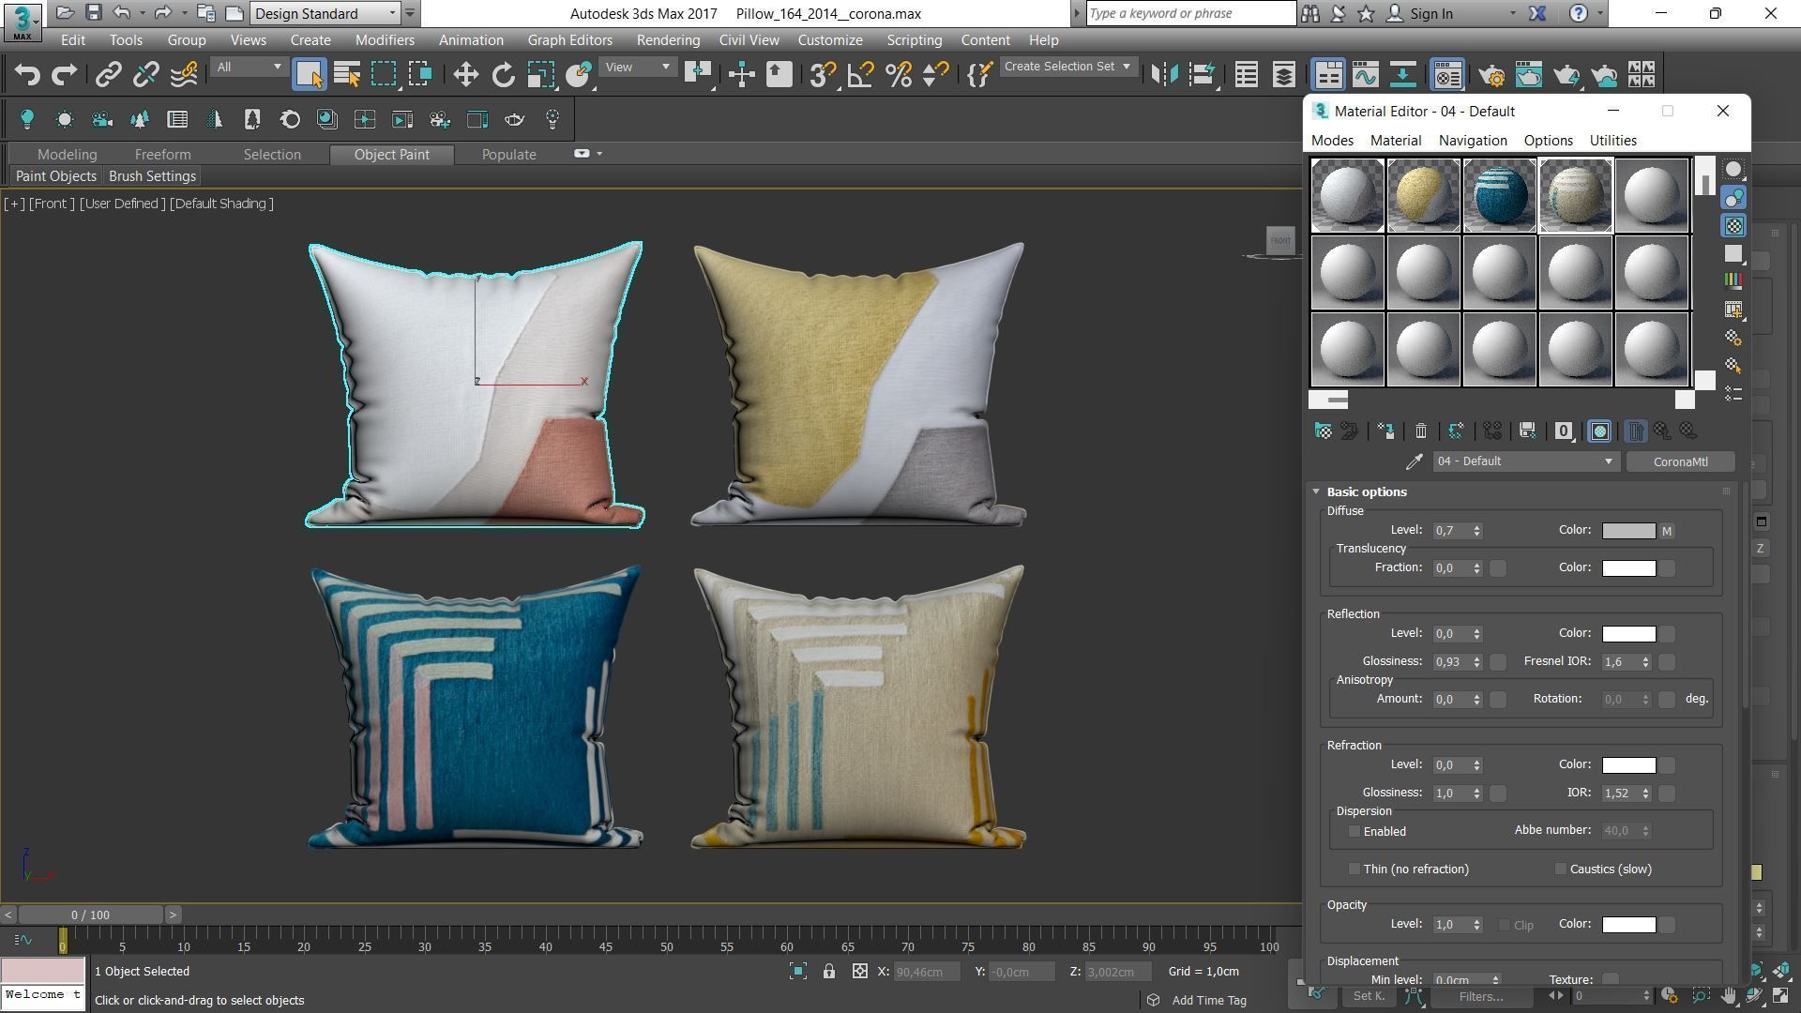The image size is (1801, 1013).
Task: Click the Mirror tool icon
Action: [1164, 75]
